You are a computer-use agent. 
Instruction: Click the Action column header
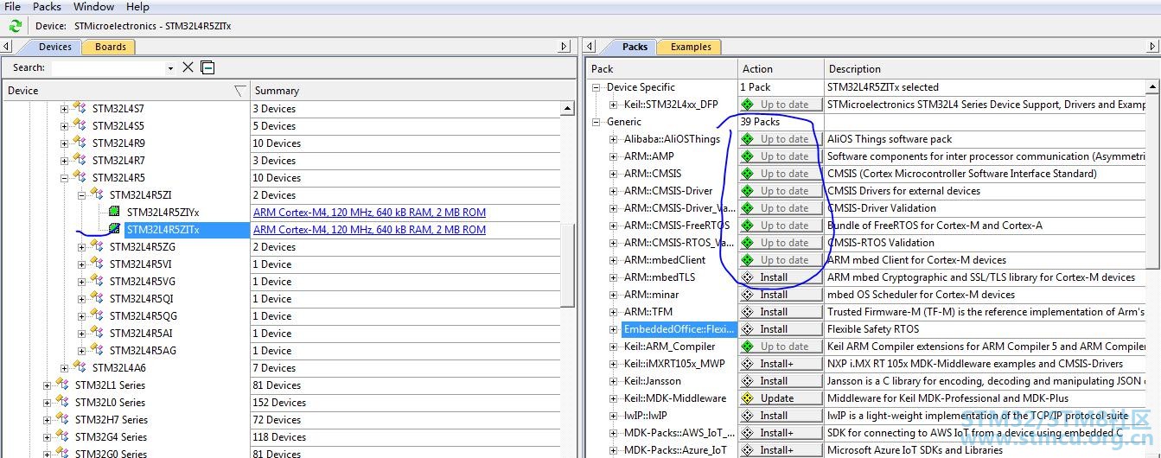tap(781, 69)
